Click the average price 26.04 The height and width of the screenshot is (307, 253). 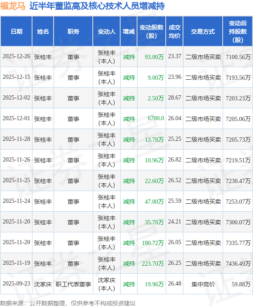pyautogui.click(x=175, y=118)
